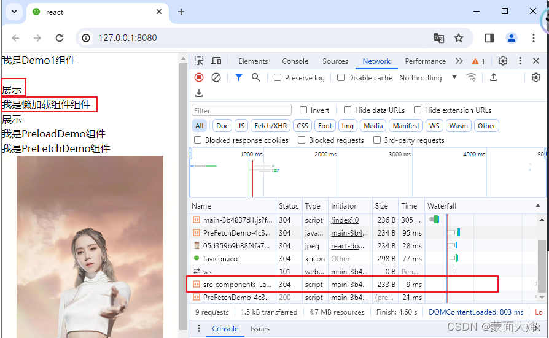549x338 pixels.
Task: Toggle the network filter funnel icon
Action: click(239, 77)
